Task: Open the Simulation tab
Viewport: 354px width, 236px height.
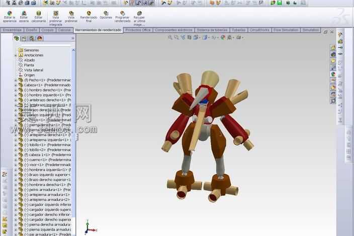Action: [310, 30]
